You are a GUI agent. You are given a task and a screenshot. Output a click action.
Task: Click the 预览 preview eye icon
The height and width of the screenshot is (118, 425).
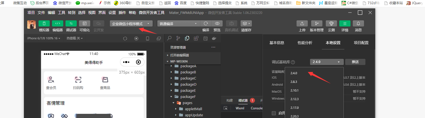point(217,24)
